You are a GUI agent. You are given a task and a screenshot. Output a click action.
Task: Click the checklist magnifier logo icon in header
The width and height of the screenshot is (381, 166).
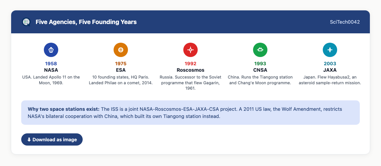[x=26, y=22]
